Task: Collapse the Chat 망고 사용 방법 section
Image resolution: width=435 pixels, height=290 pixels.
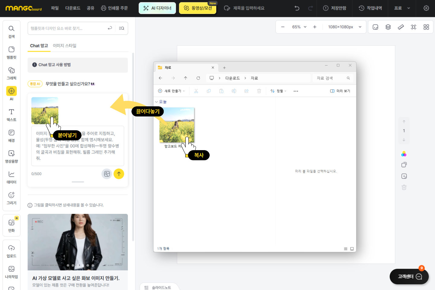Action: tap(78, 65)
